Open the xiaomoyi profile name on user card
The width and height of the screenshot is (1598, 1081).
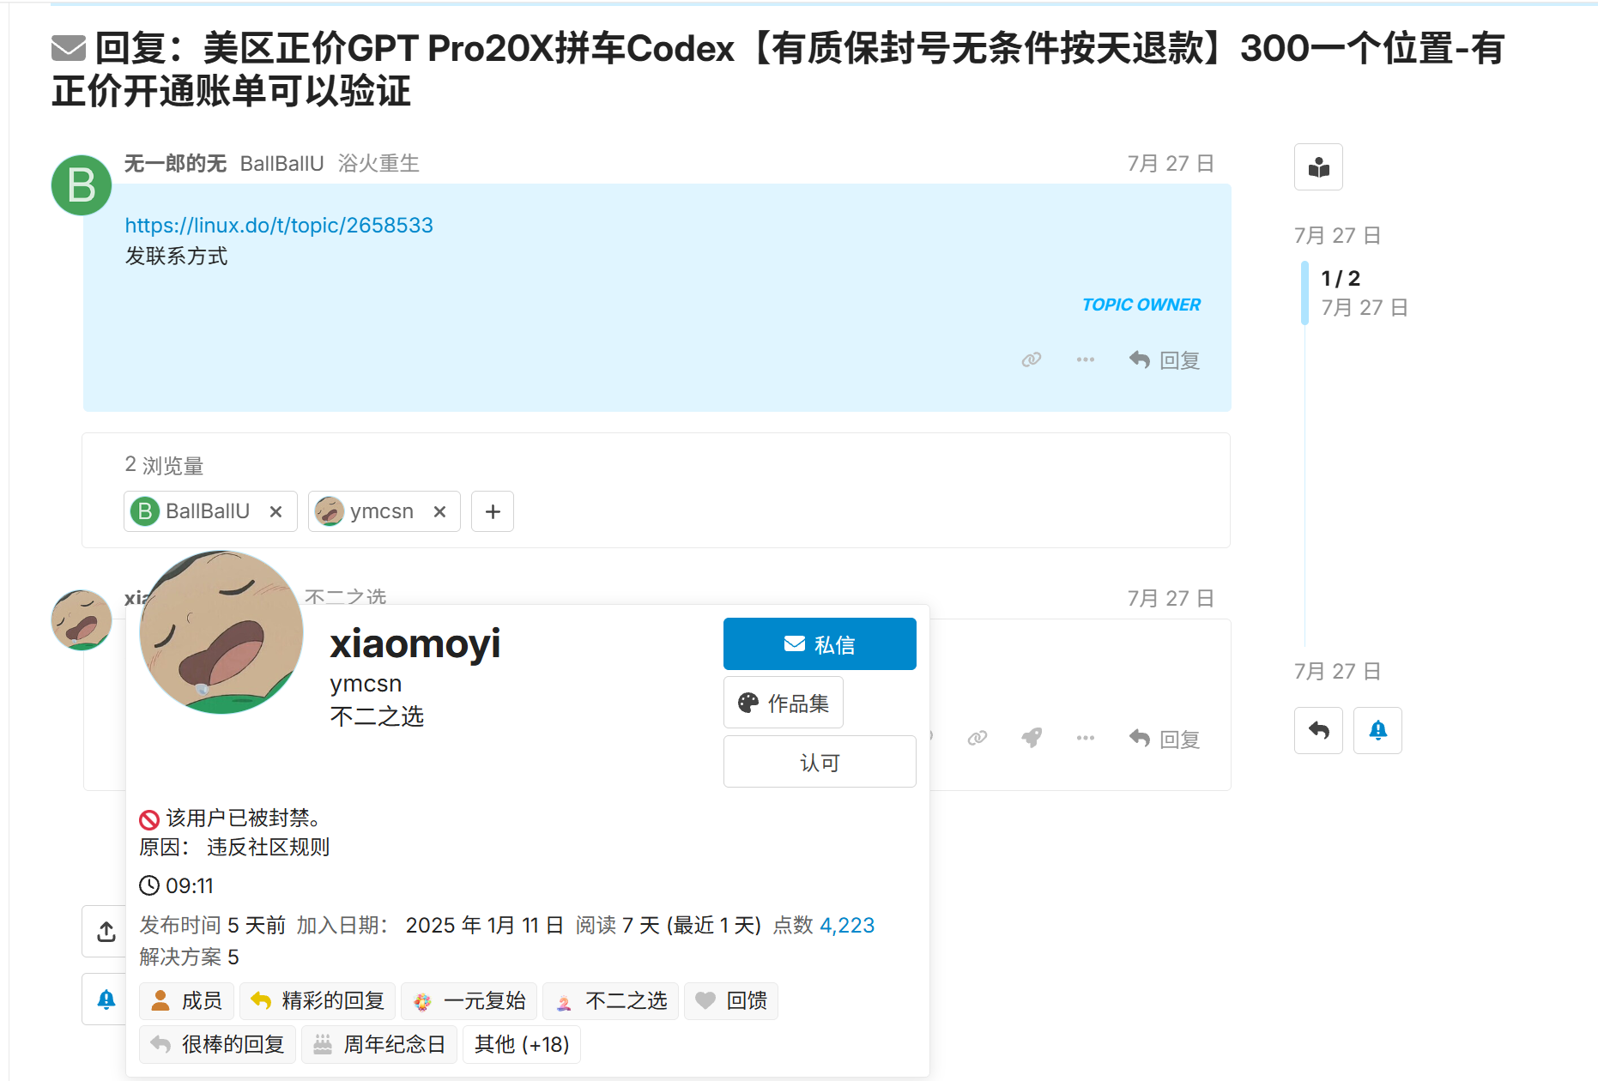415,643
